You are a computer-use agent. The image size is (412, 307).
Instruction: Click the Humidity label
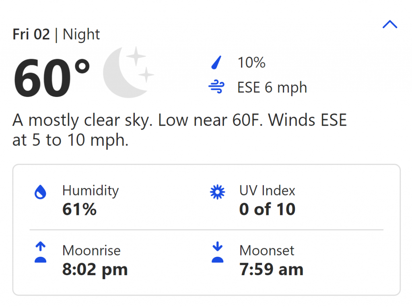tap(91, 190)
